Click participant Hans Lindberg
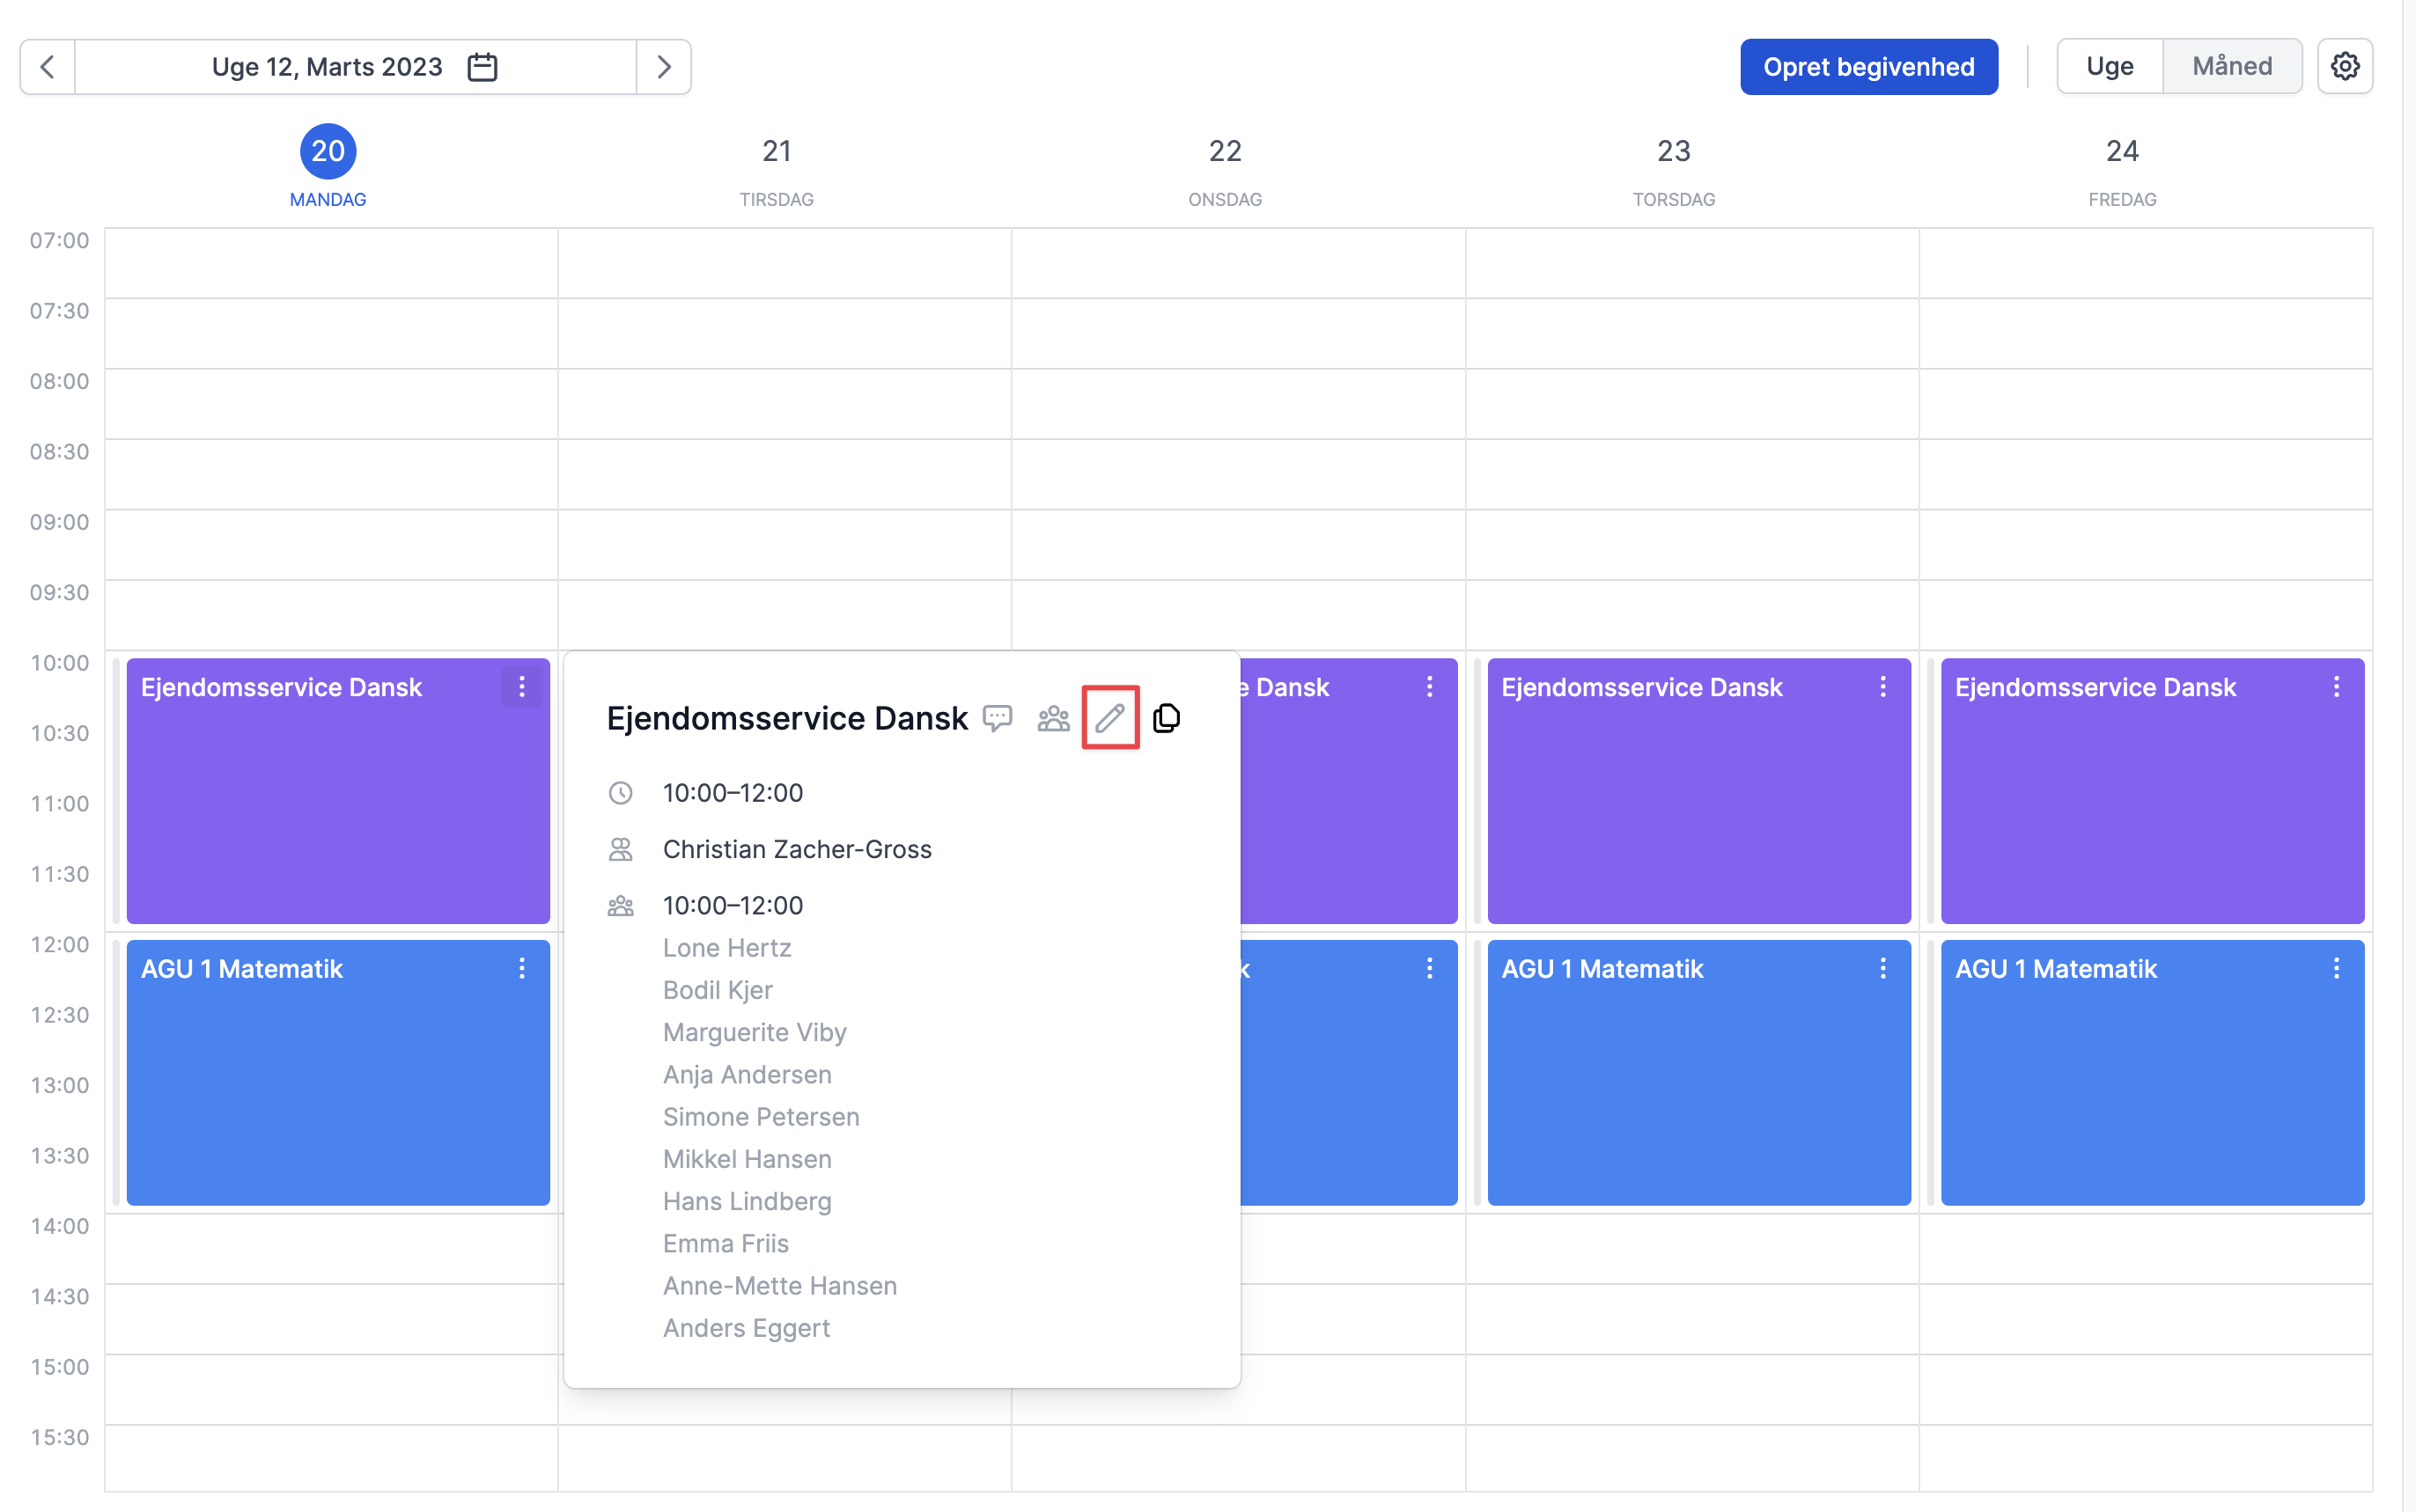Image resolution: width=2416 pixels, height=1512 pixels. click(748, 1201)
